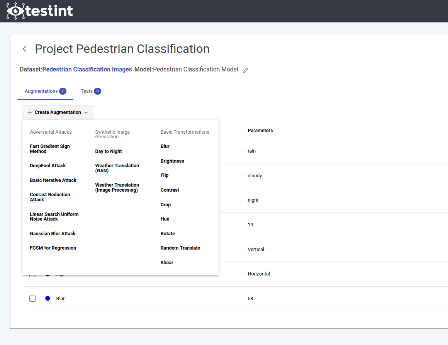448x345 pixels.
Task: Click the Parameters column header
Action: 260,131
